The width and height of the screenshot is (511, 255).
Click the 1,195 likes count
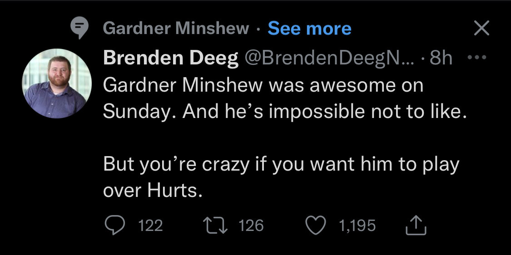pyautogui.click(x=357, y=226)
